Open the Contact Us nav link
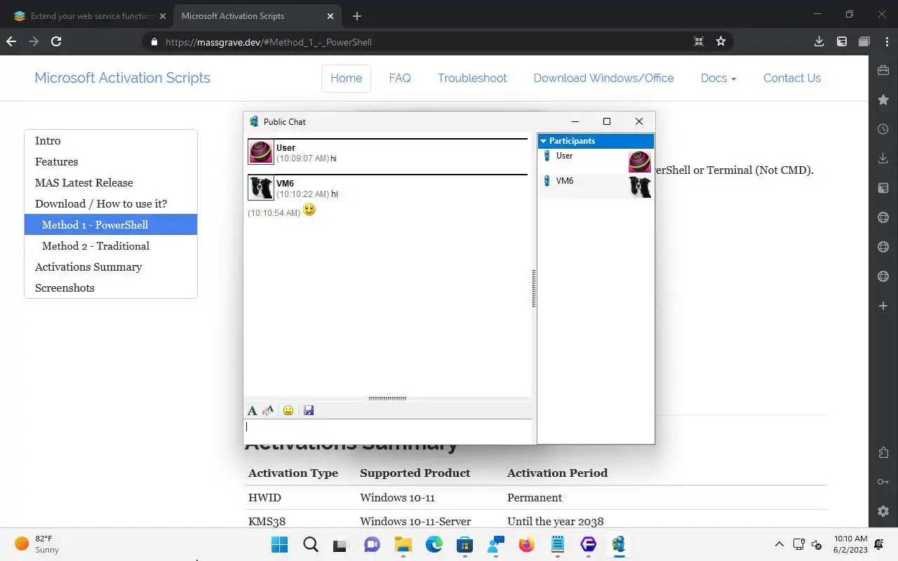898x561 pixels. pos(792,78)
